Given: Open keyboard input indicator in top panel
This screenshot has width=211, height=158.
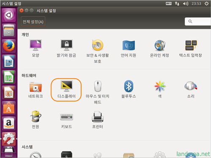Looking at the screenshot, I should [168, 3].
